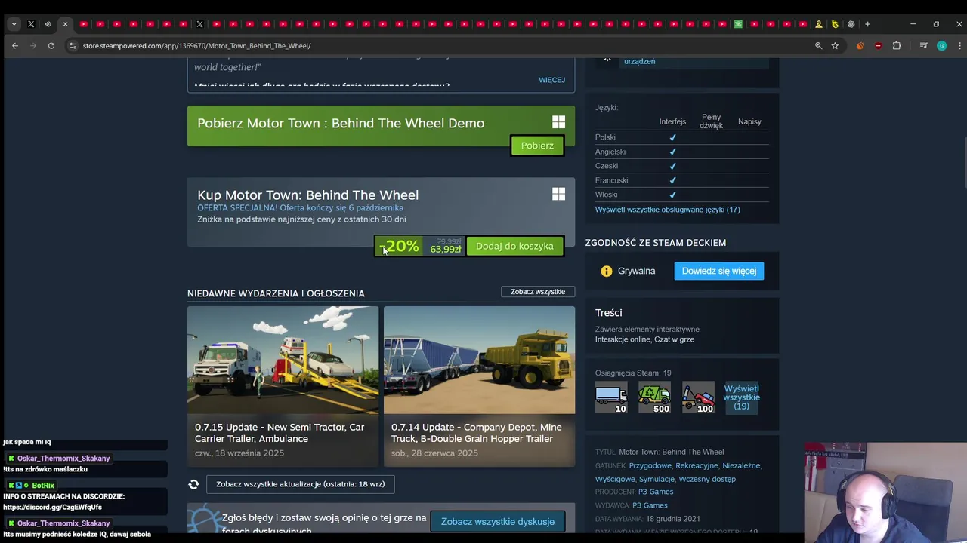
Task: Open the Przygodowe genre link
Action: (650, 465)
